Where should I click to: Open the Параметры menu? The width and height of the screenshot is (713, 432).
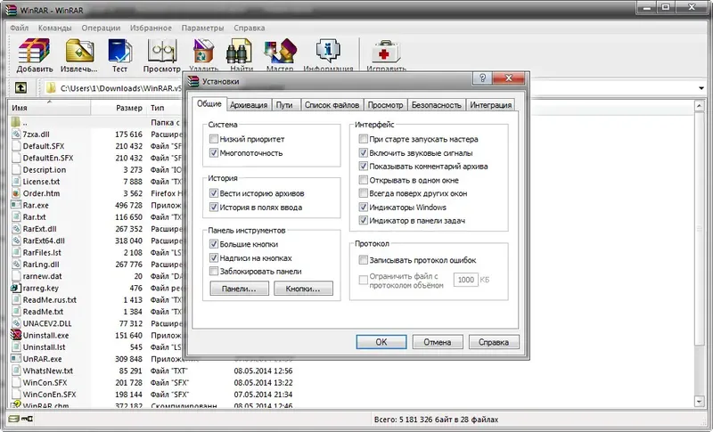[202, 28]
